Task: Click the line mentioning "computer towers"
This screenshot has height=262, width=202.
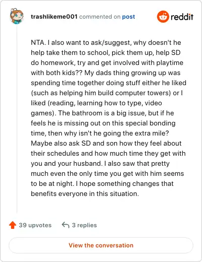Action: pyautogui.click(x=107, y=93)
